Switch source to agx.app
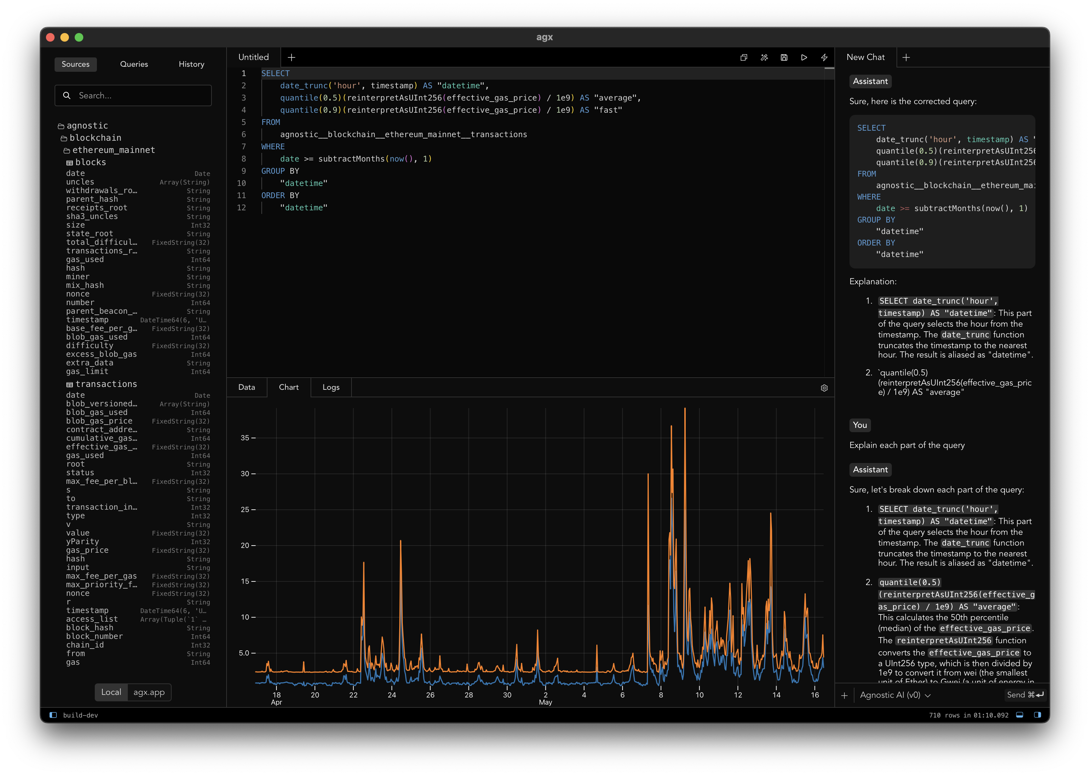 149,692
